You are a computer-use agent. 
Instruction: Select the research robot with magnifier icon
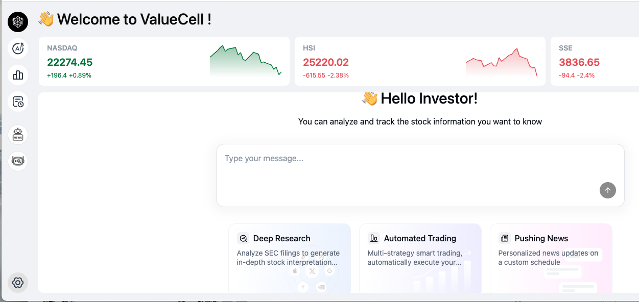[18, 161]
